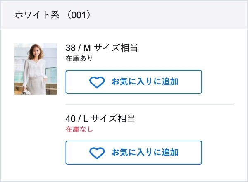Viewport: 248px width, 182px height.
Task: Click お気に入りに追加 text in the 38 / M button
Action: [x=145, y=82]
